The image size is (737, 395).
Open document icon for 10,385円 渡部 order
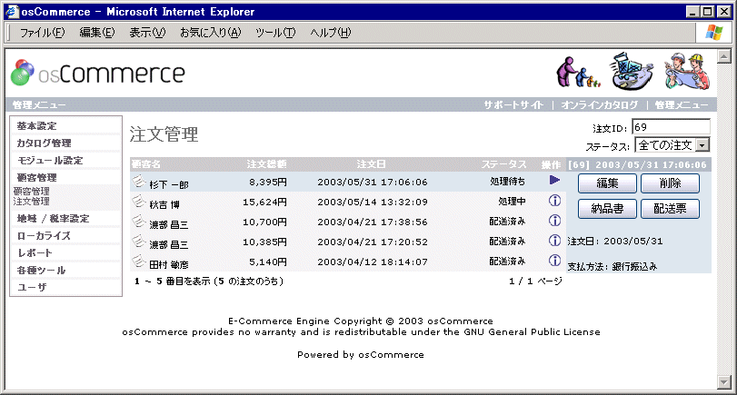tap(138, 241)
